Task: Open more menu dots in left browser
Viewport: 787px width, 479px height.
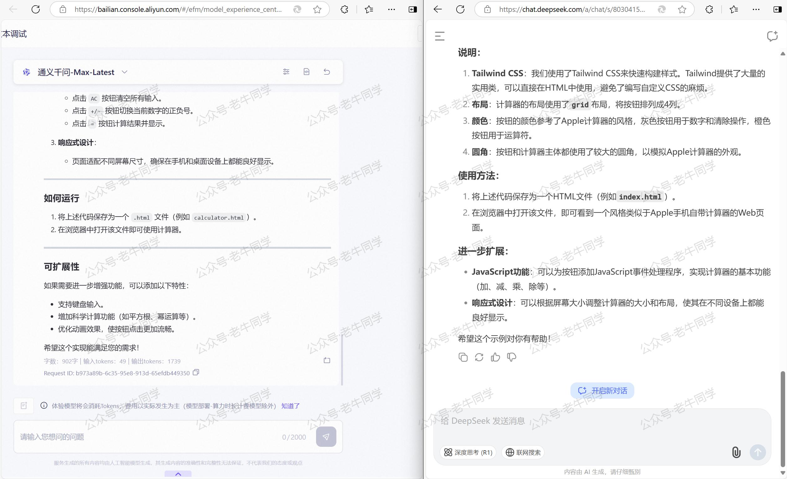Action: (391, 10)
